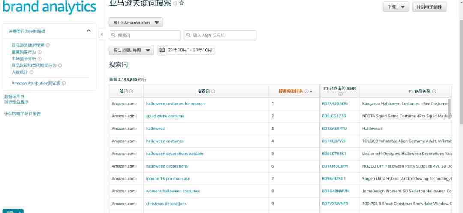Click the search term 'halloween costumes' in row 4
The image size is (463, 213).
[x=165, y=141]
